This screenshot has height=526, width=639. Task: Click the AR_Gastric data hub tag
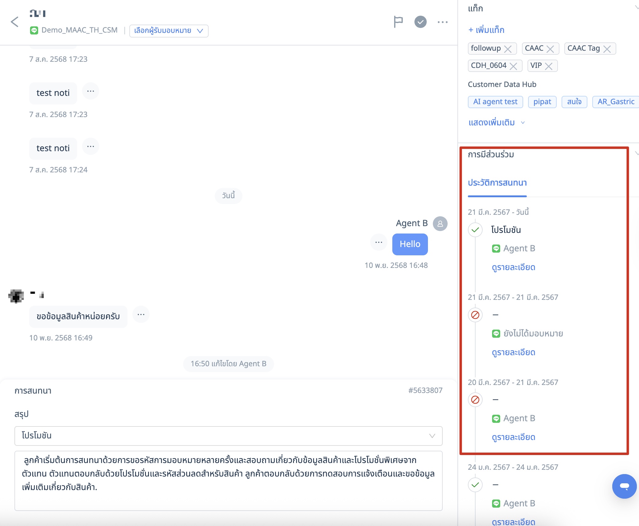pyautogui.click(x=616, y=102)
